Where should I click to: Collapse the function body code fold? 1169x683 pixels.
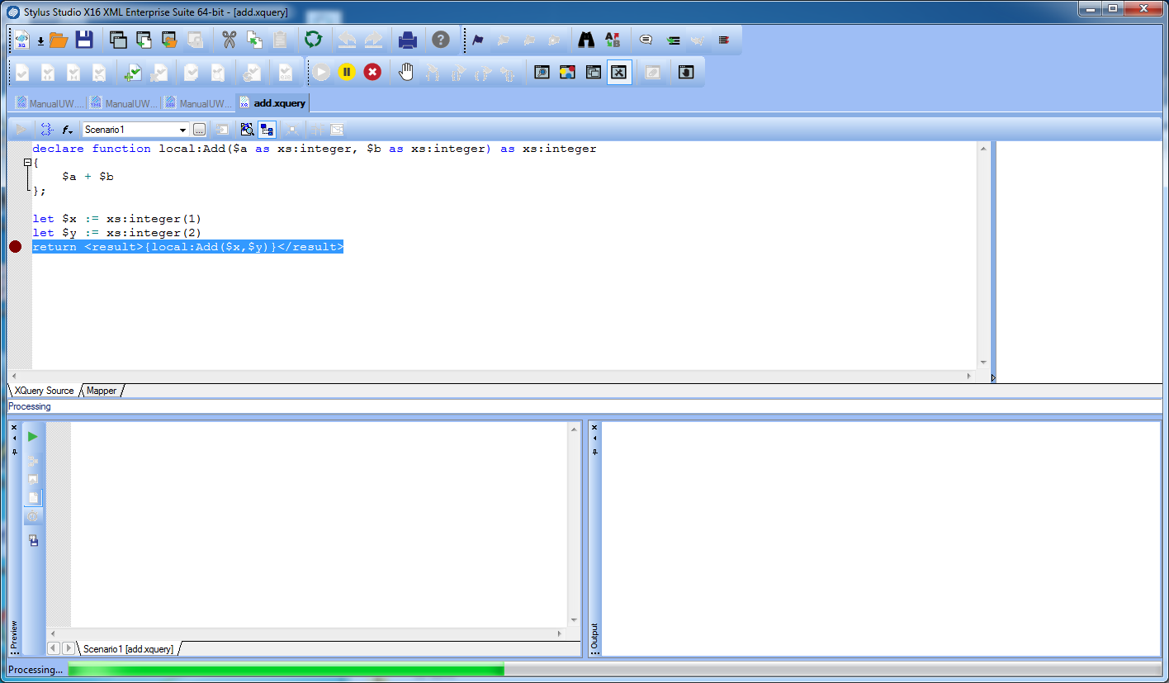[x=27, y=163]
